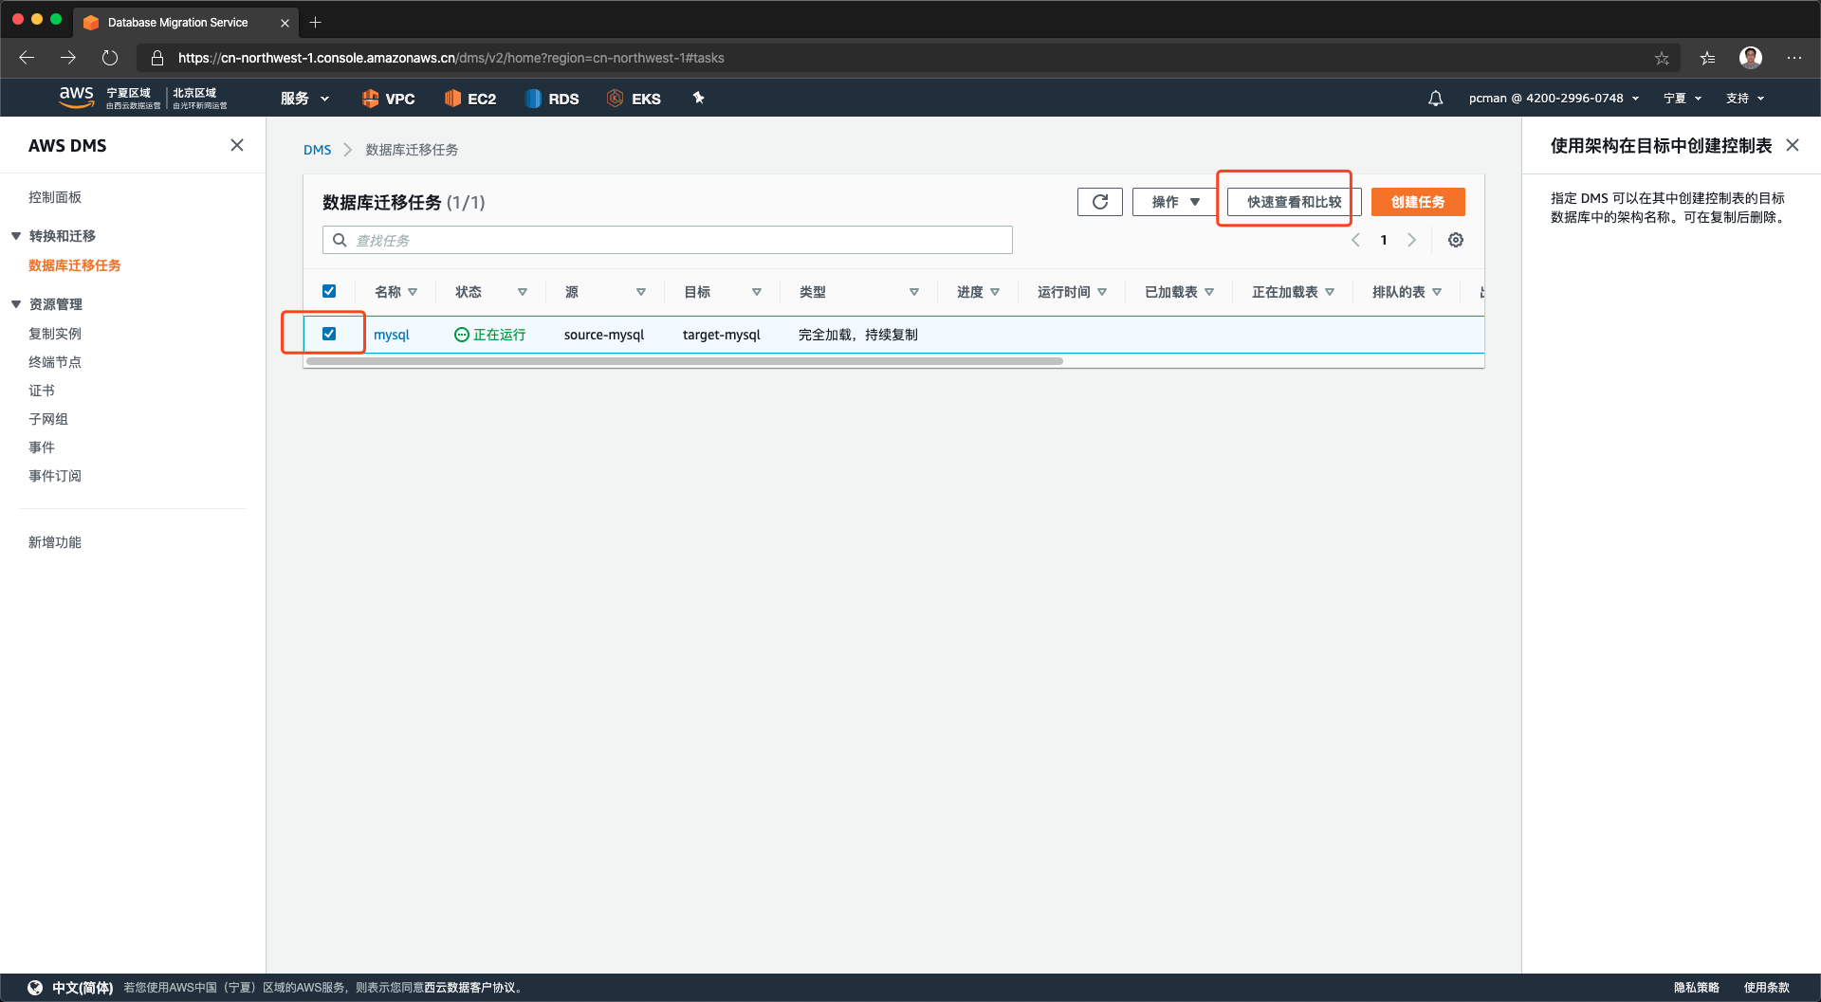The image size is (1821, 1002).
Task: Click the pin shortcuts icon
Action: point(699,98)
